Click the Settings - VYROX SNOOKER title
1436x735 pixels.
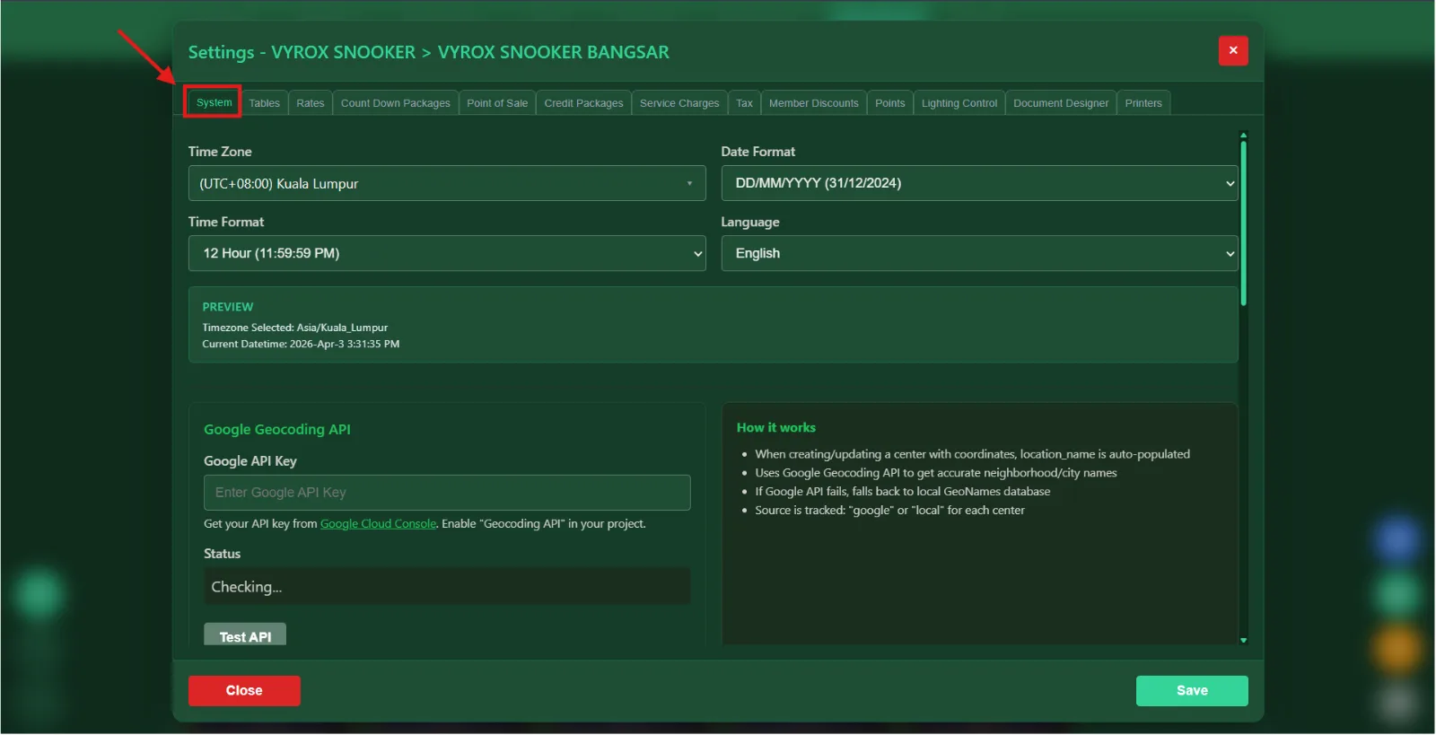(429, 52)
